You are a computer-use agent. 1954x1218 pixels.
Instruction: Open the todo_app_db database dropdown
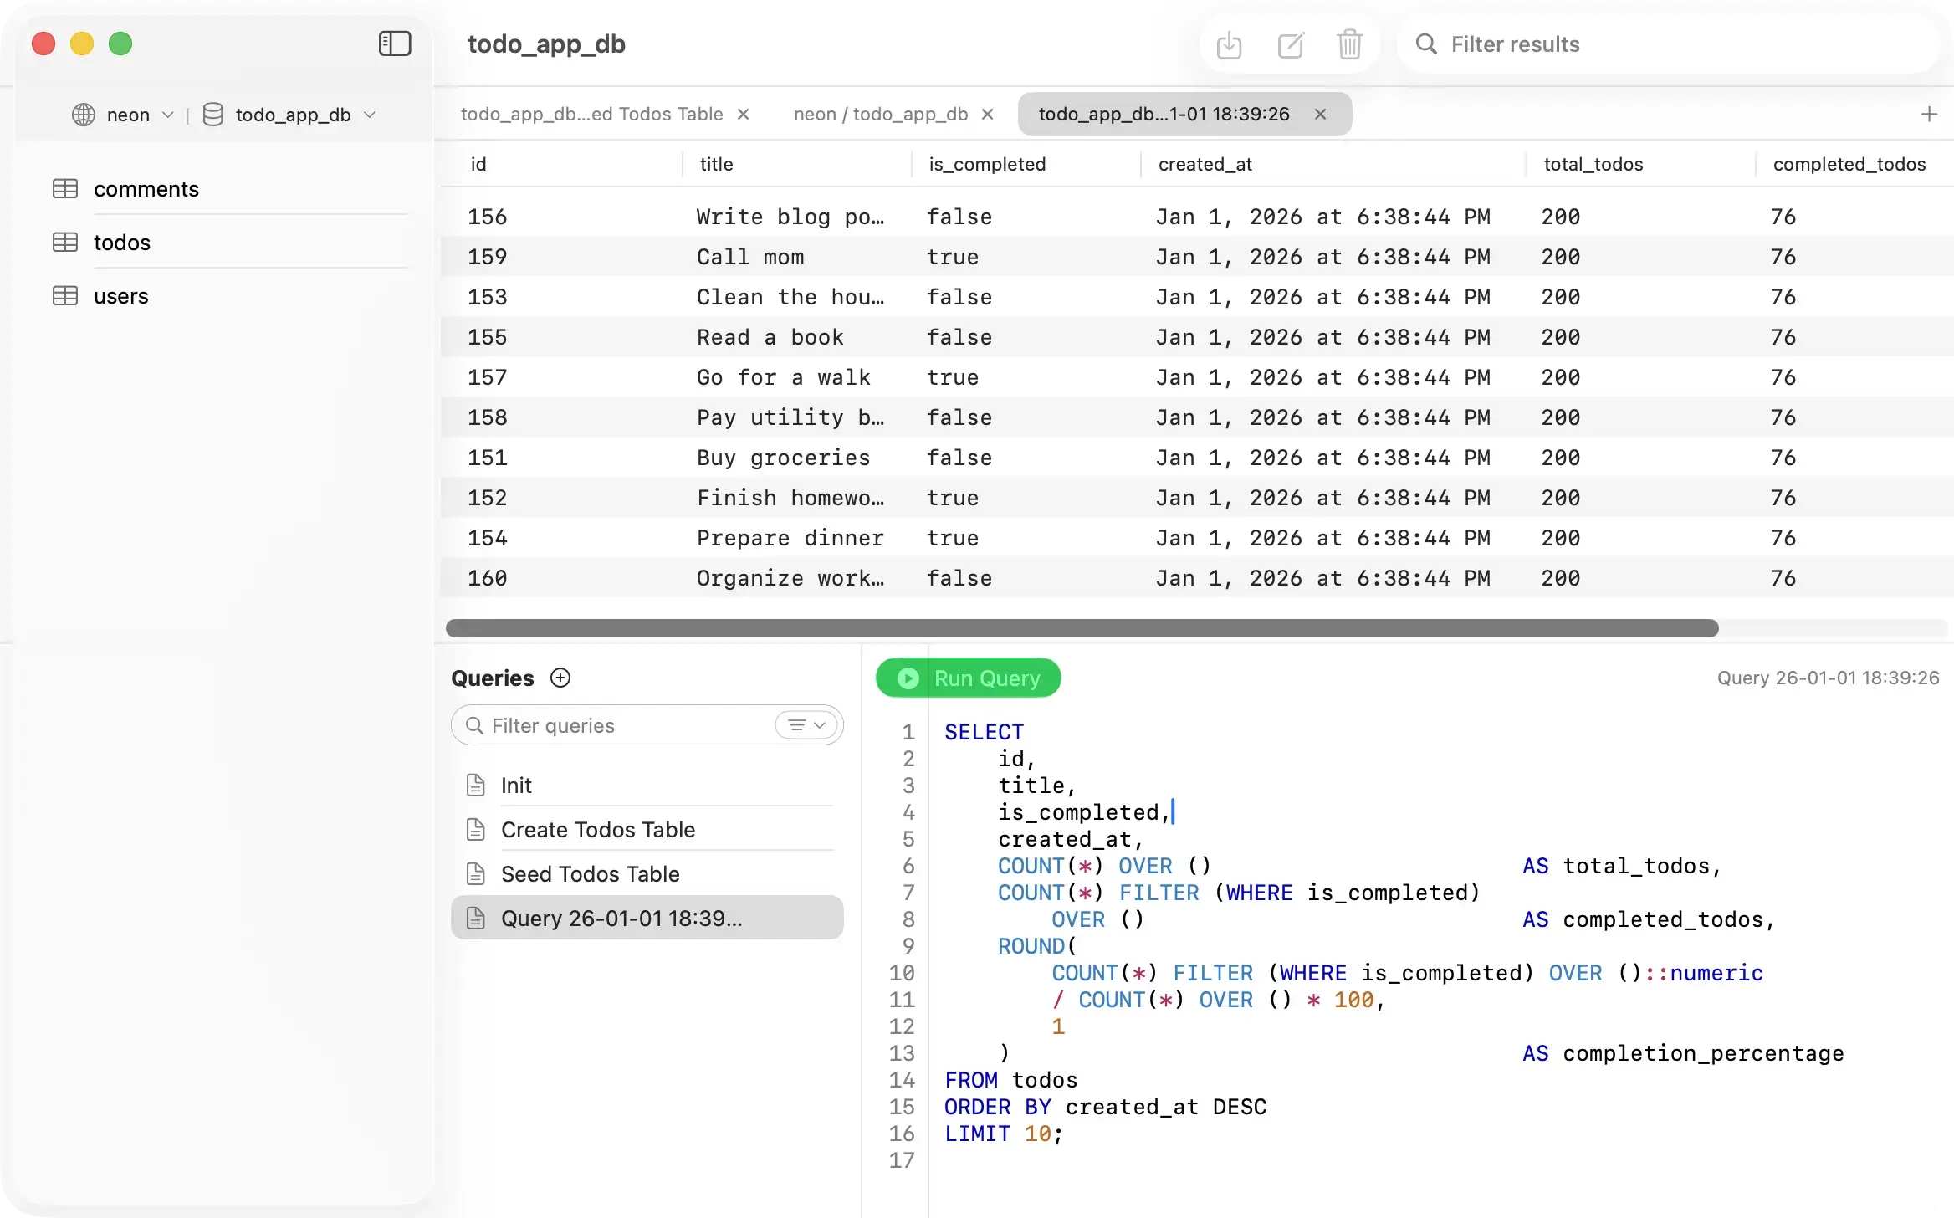point(371,115)
